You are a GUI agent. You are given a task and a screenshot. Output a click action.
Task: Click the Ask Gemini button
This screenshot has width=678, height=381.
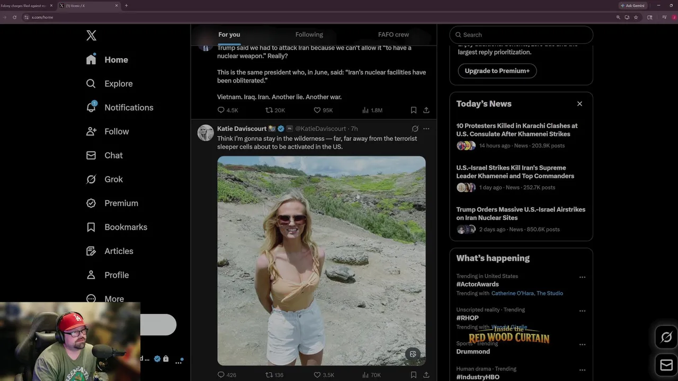633,5
